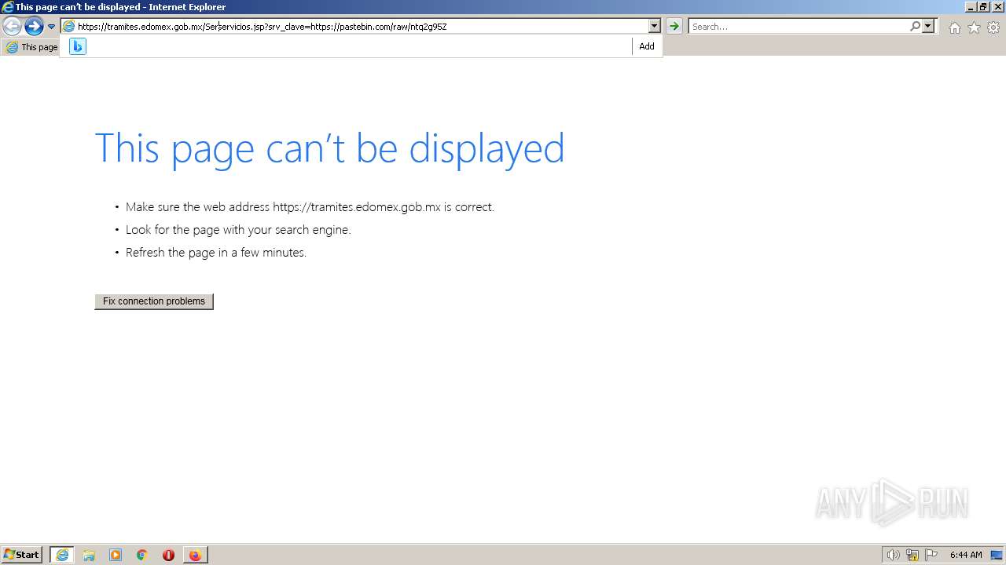Click the Fix connection problems button
Viewport: 1006px width, 565px height.
(154, 301)
